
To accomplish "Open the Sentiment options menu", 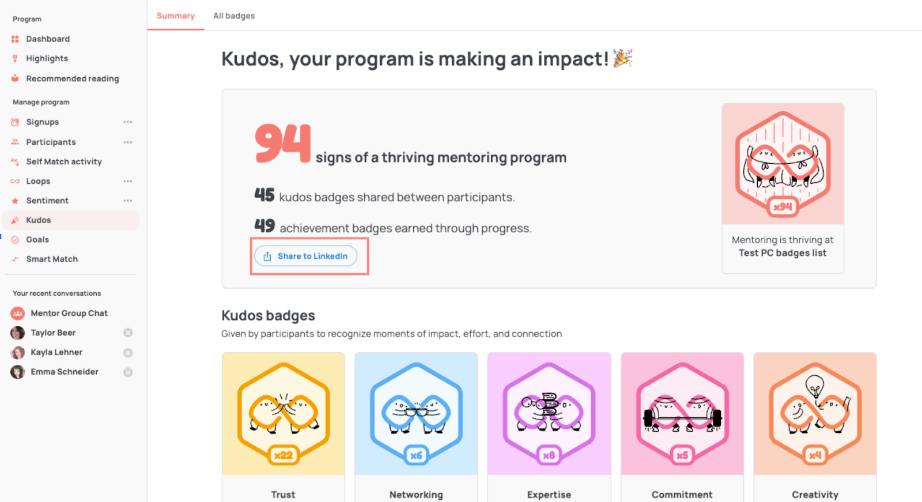I will click(128, 200).
